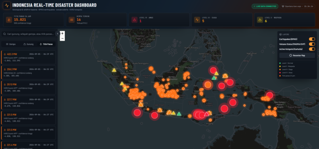Switch to the Gunung tab
The image size is (319, 149).
[29, 44]
